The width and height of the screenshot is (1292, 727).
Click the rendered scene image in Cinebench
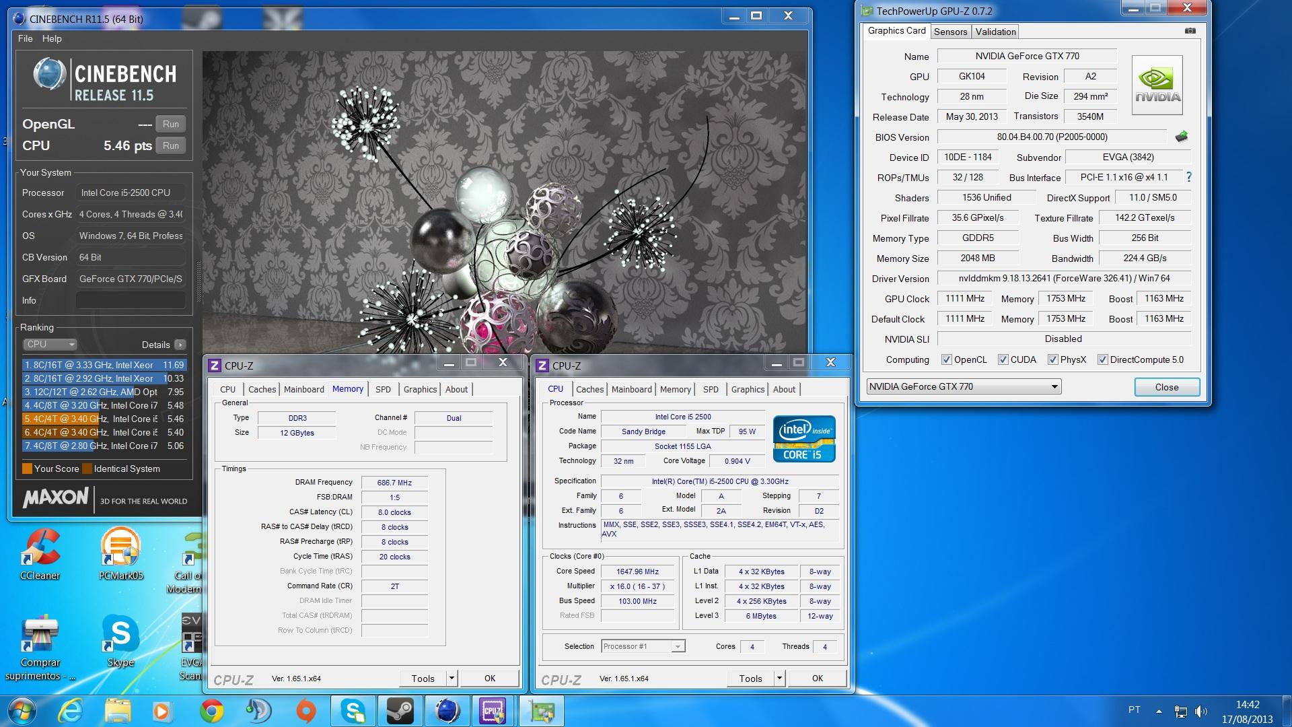[x=505, y=202]
